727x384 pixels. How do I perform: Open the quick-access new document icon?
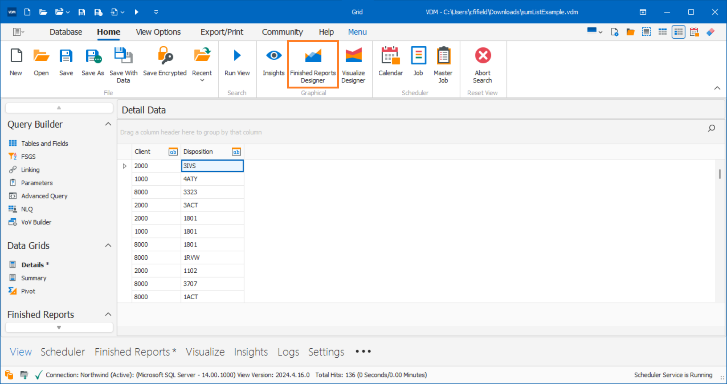[27, 12]
